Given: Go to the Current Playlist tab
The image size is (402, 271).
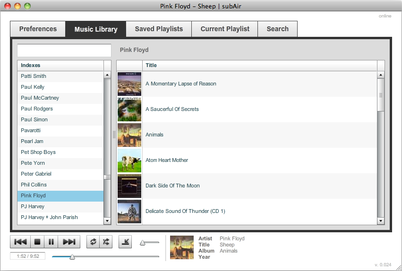Looking at the screenshot, I should coord(225,29).
